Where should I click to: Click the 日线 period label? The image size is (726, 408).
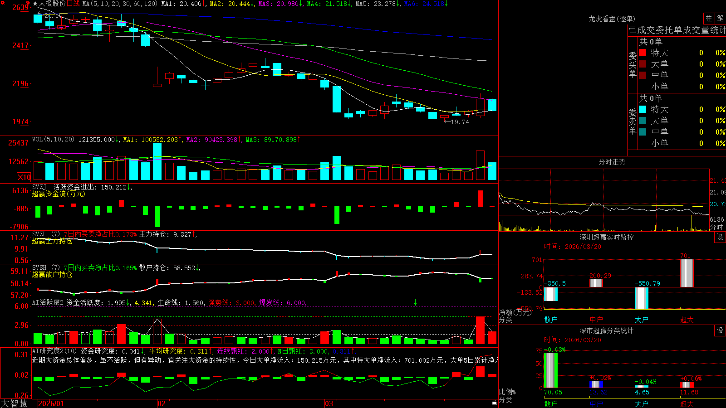(x=73, y=4)
